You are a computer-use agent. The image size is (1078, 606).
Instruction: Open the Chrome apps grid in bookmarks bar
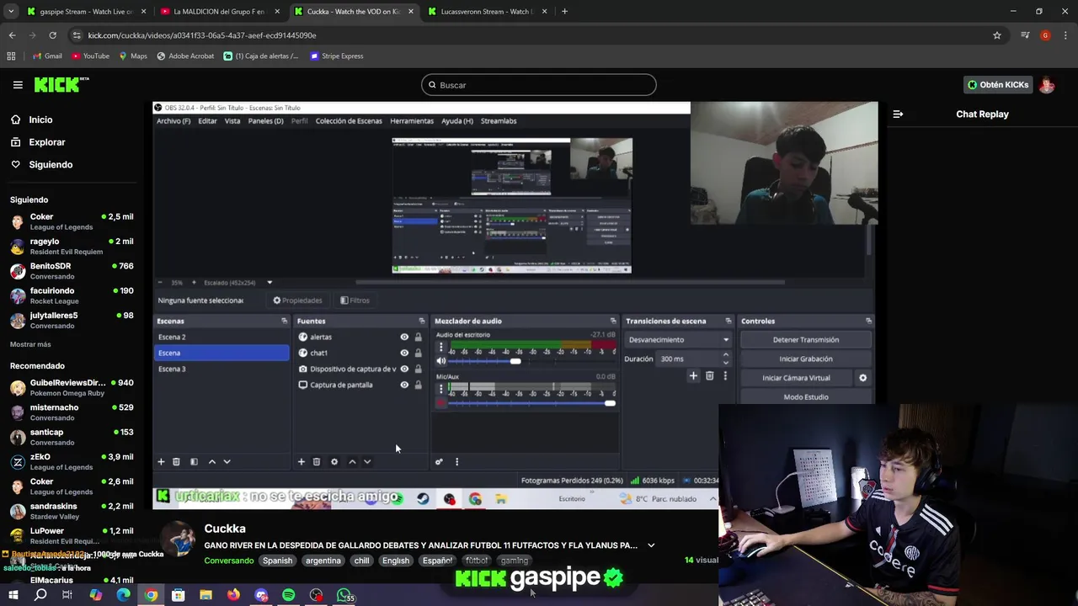pos(11,56)
